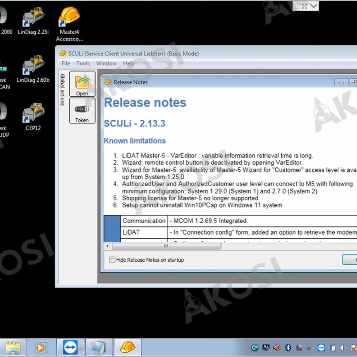Click limitation 1 about LiDAT Master-5 VarEditor

coord(218,156)
